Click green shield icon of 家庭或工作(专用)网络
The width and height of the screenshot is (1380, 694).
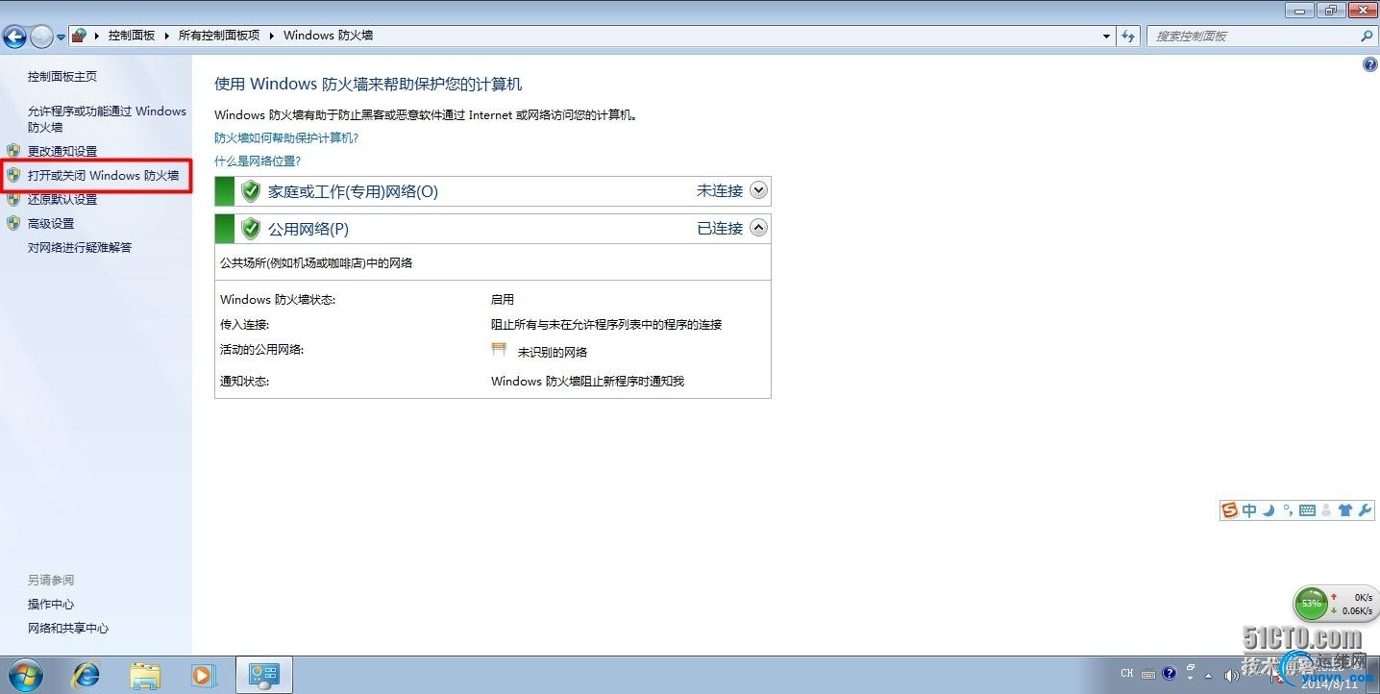pos(251,191)
